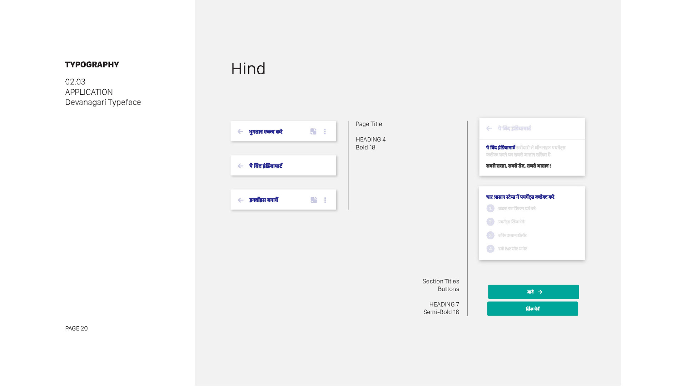Viewport: 686px width, 386px height.
Task: Click title पे विद इंडियामार्ट in middle header
Action: click(x=266, y=166)
